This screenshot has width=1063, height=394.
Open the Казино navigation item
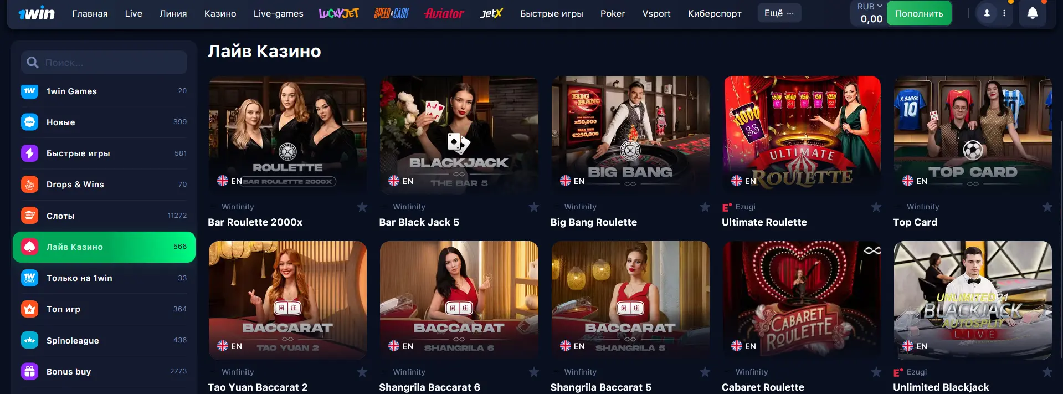(220, 13)
